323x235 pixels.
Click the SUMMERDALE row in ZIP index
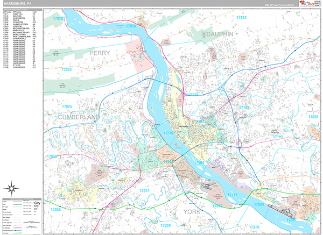(20, 39)
